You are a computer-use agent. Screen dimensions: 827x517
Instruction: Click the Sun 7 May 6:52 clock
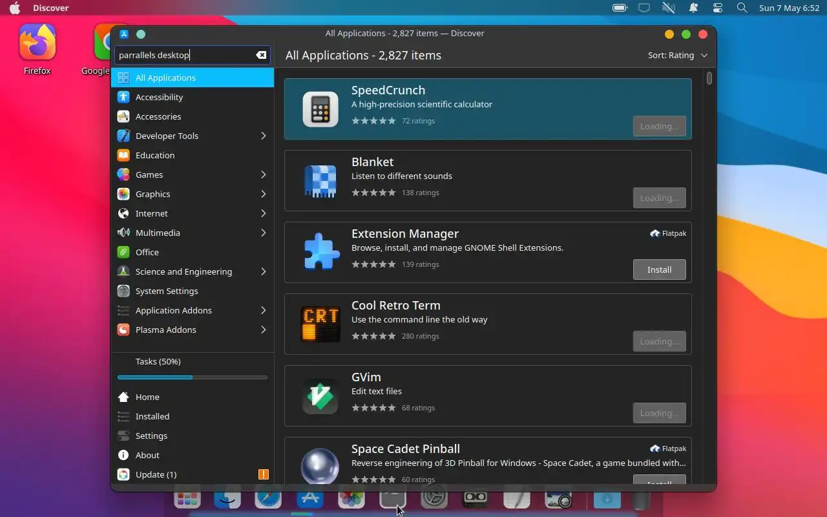[790, 8]
